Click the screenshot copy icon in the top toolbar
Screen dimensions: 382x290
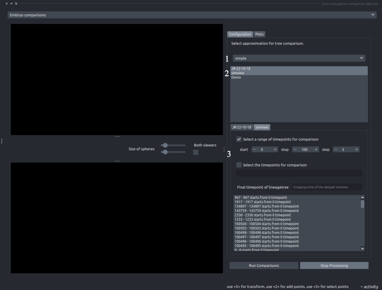coord(16,4)
